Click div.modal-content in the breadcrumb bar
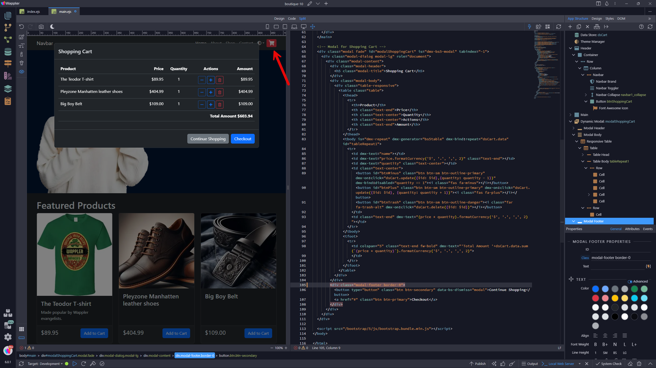This screenshot has width=656, height=368. 157,355
